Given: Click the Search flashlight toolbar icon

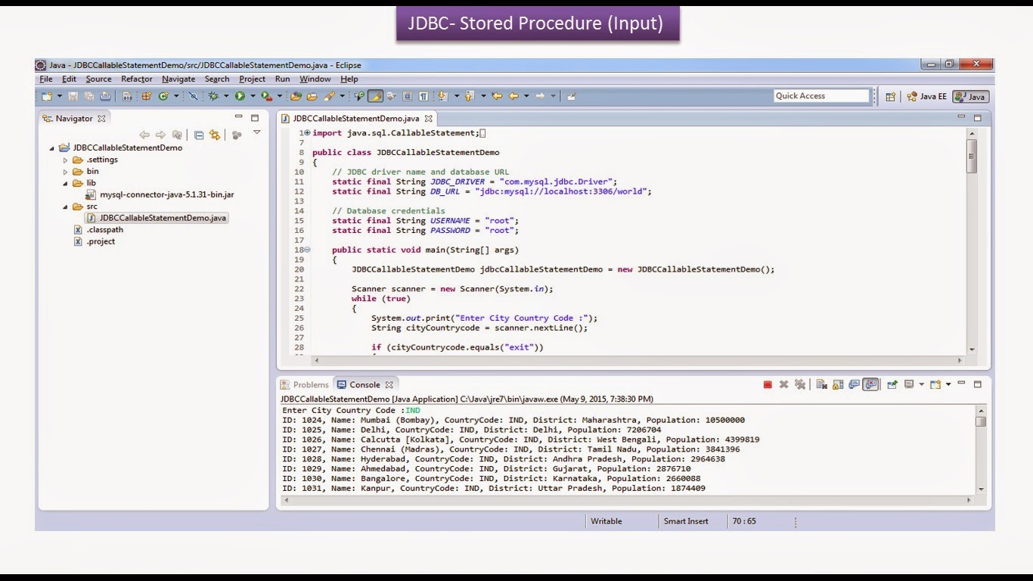Looking at the screenshot, I should (330, 96).
